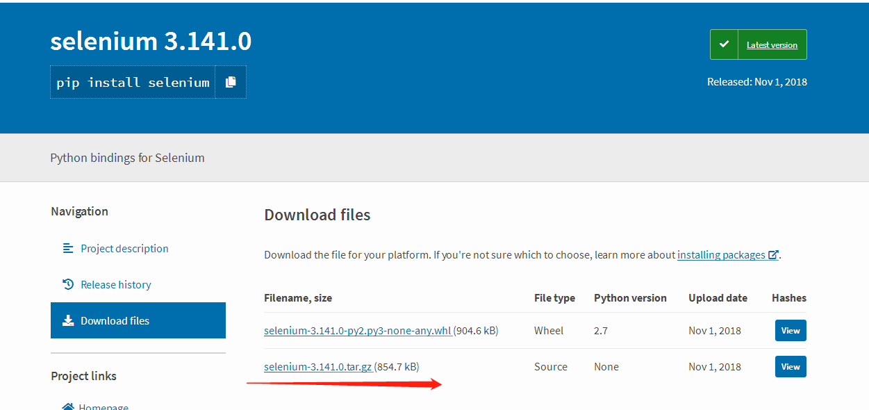Click the Source file type cell
This screenshot has height=410, width=869.
[551, 367]
